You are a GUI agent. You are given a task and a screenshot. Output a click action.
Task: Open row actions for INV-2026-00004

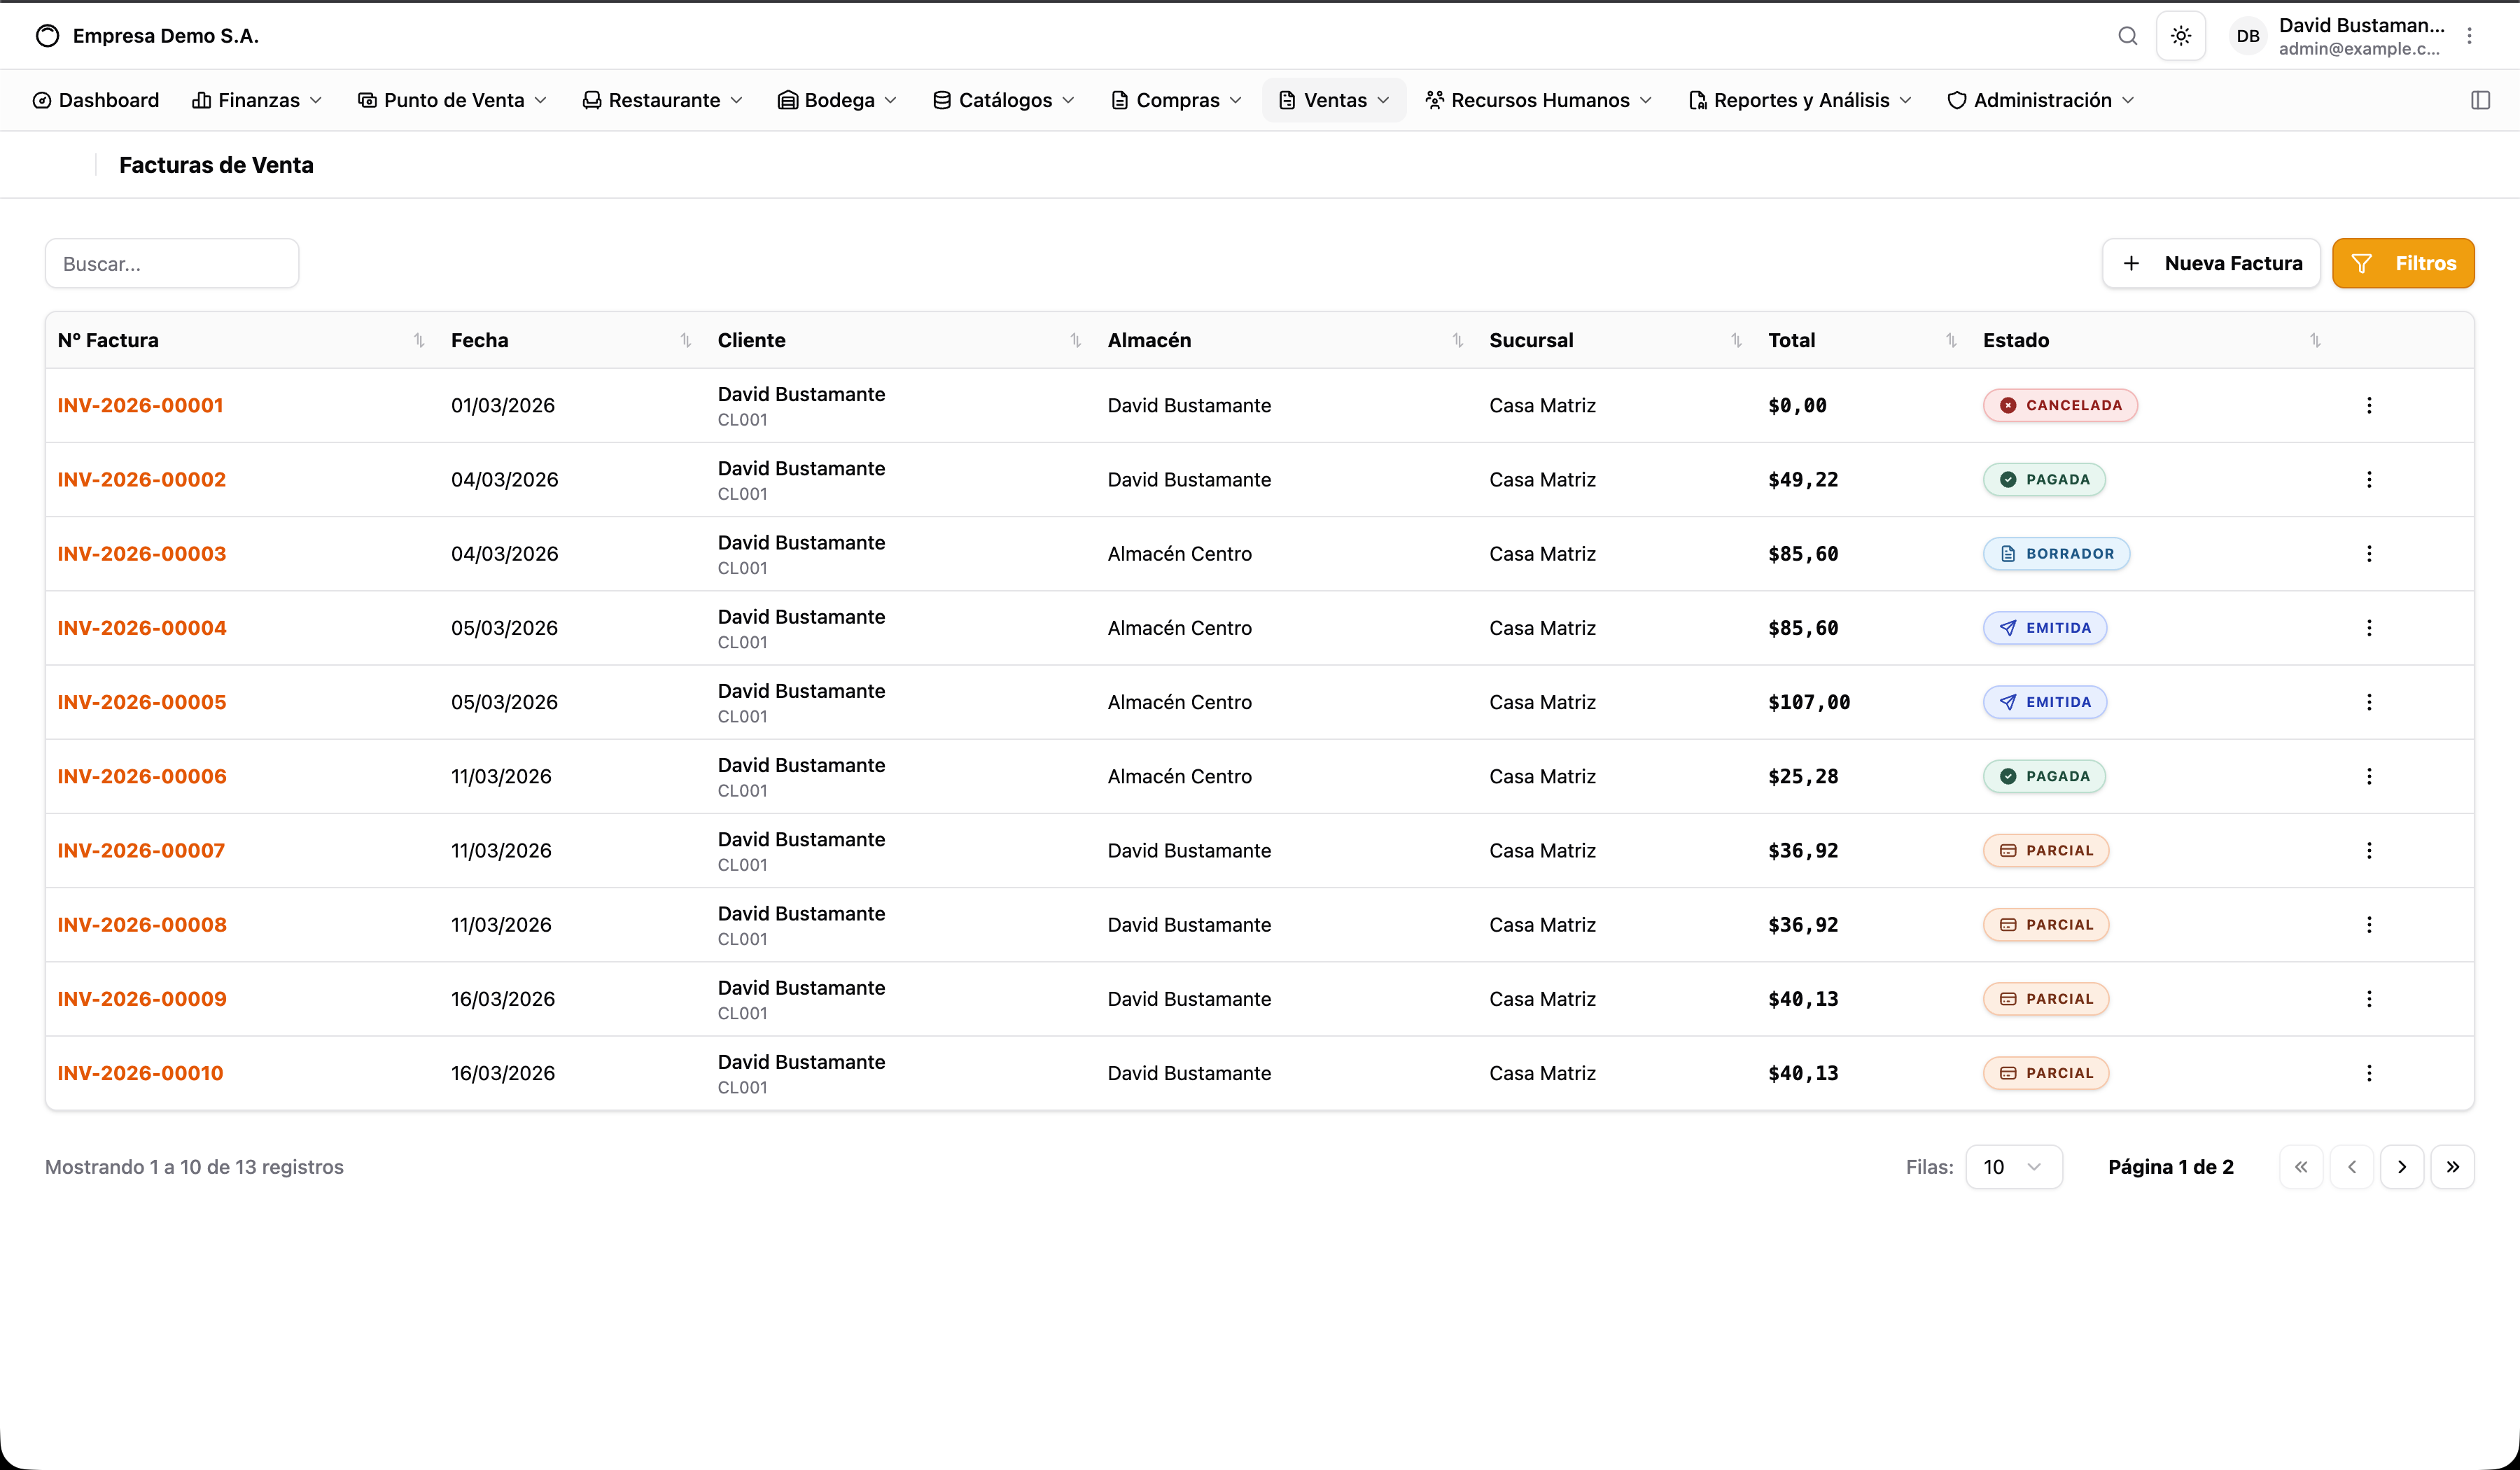click(x=2369, y=628)
